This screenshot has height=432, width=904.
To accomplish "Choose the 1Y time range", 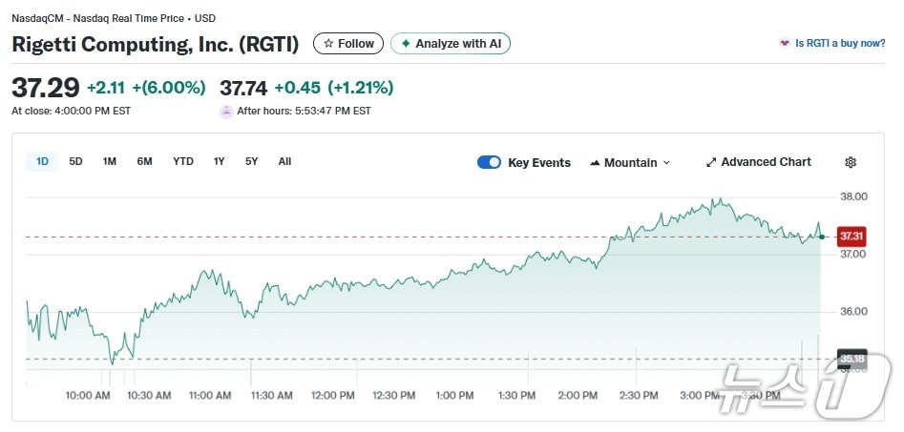I will point(220,162).
